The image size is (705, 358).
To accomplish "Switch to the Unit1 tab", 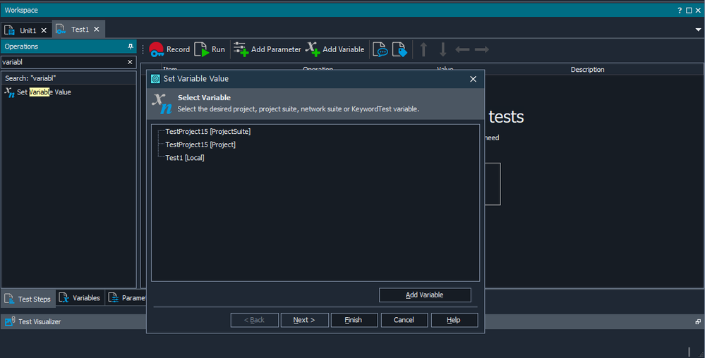I will (x=28, y=30).
